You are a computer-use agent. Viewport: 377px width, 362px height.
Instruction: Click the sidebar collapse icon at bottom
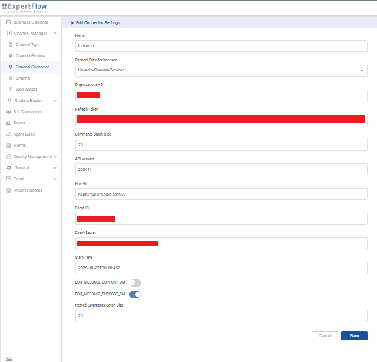coord(9,357)
